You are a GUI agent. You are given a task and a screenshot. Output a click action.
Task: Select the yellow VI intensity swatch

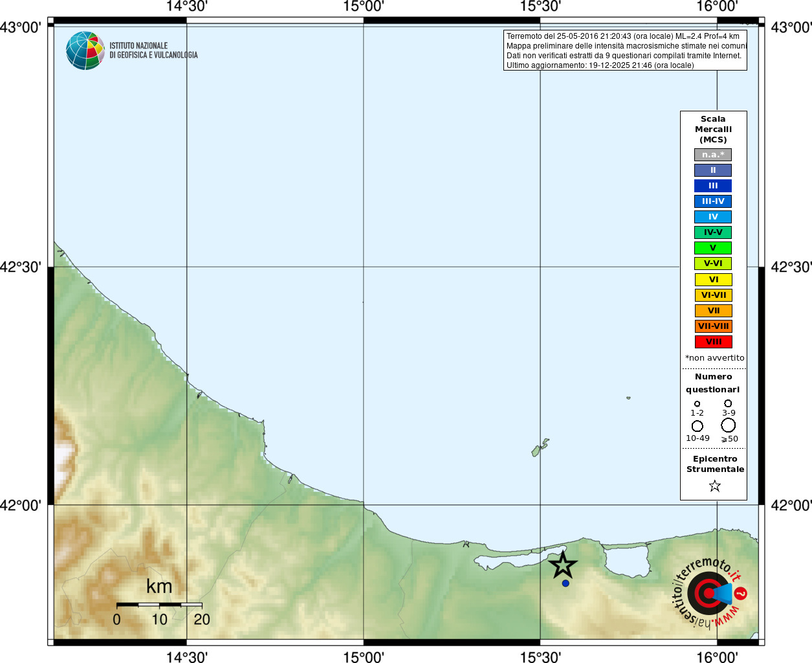click(x=713, y=280)
